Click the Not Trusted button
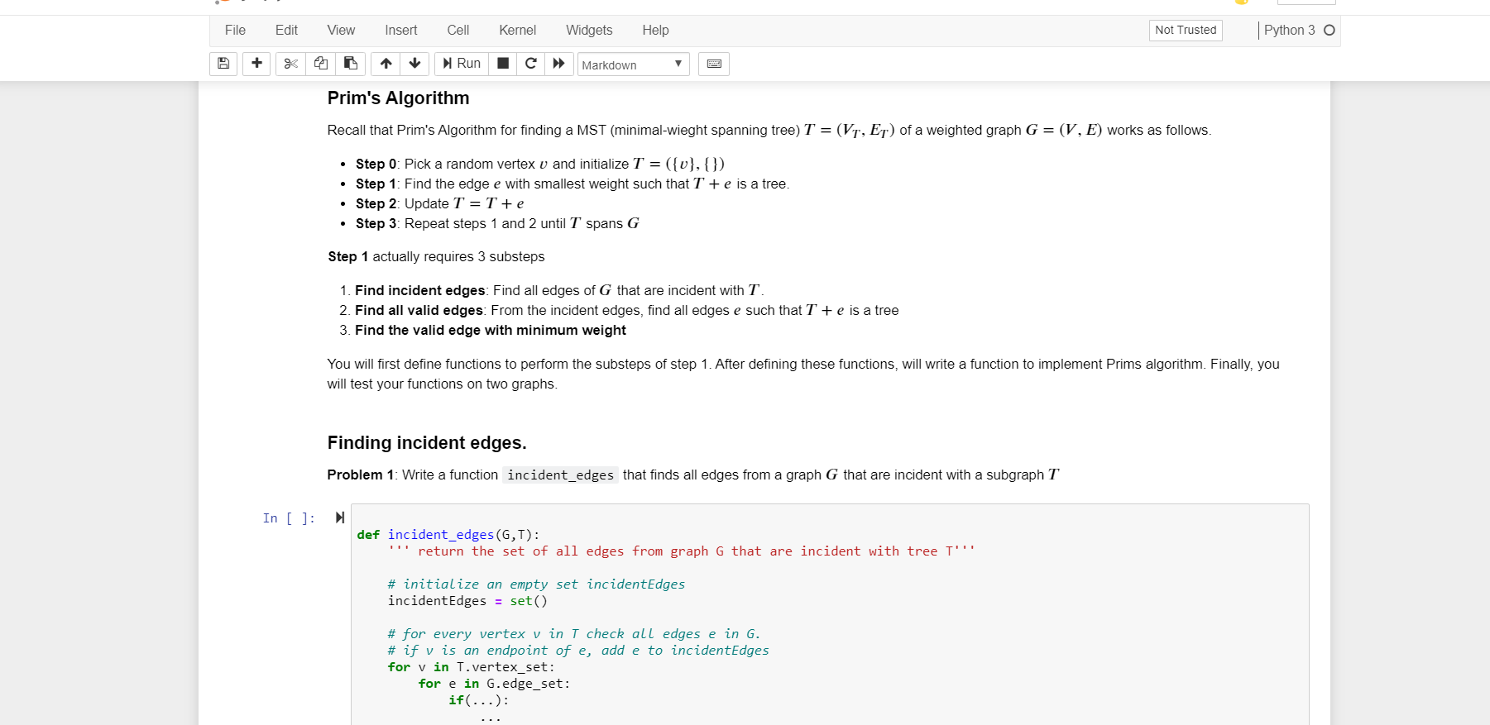 click(x=1186, y=31)
